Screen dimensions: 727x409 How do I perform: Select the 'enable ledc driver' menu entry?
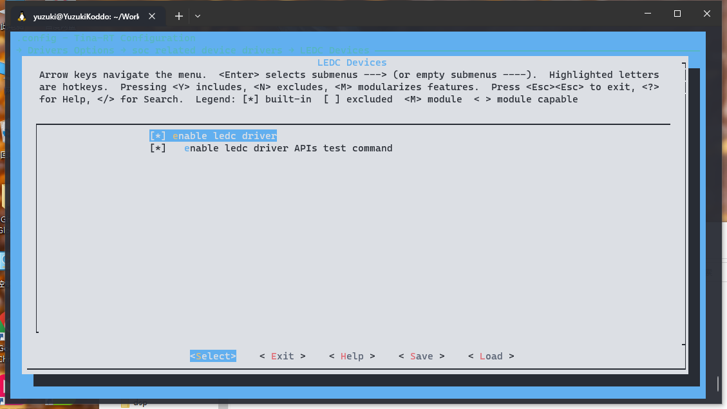(x=224, y=136)
